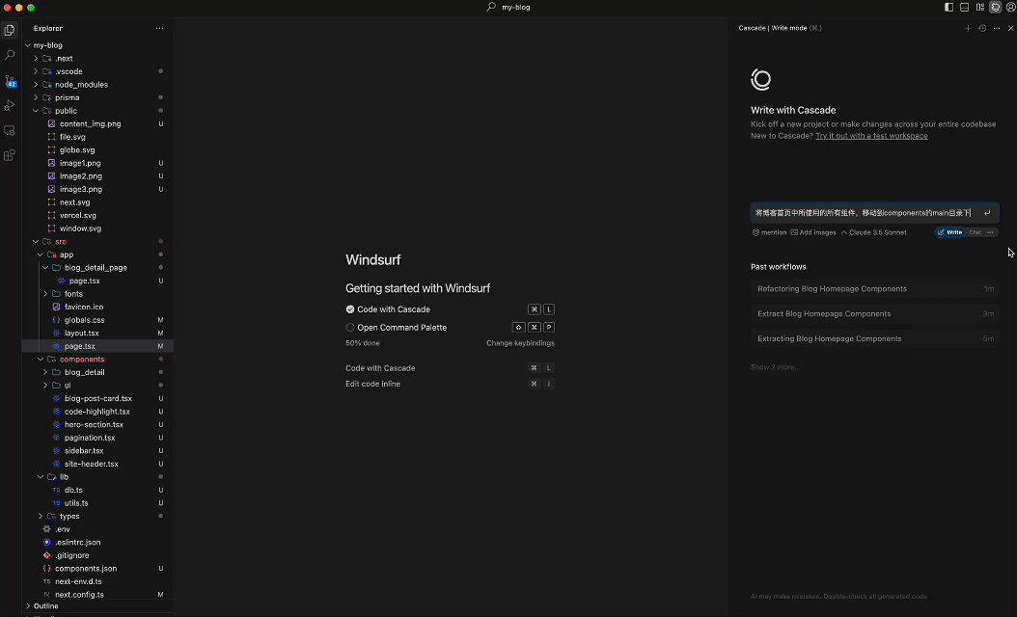Screen dimensions: 1017x617
Task: Toggle primary sidebar layout icon
Action: pyautogui.click(x=948, y=7)
